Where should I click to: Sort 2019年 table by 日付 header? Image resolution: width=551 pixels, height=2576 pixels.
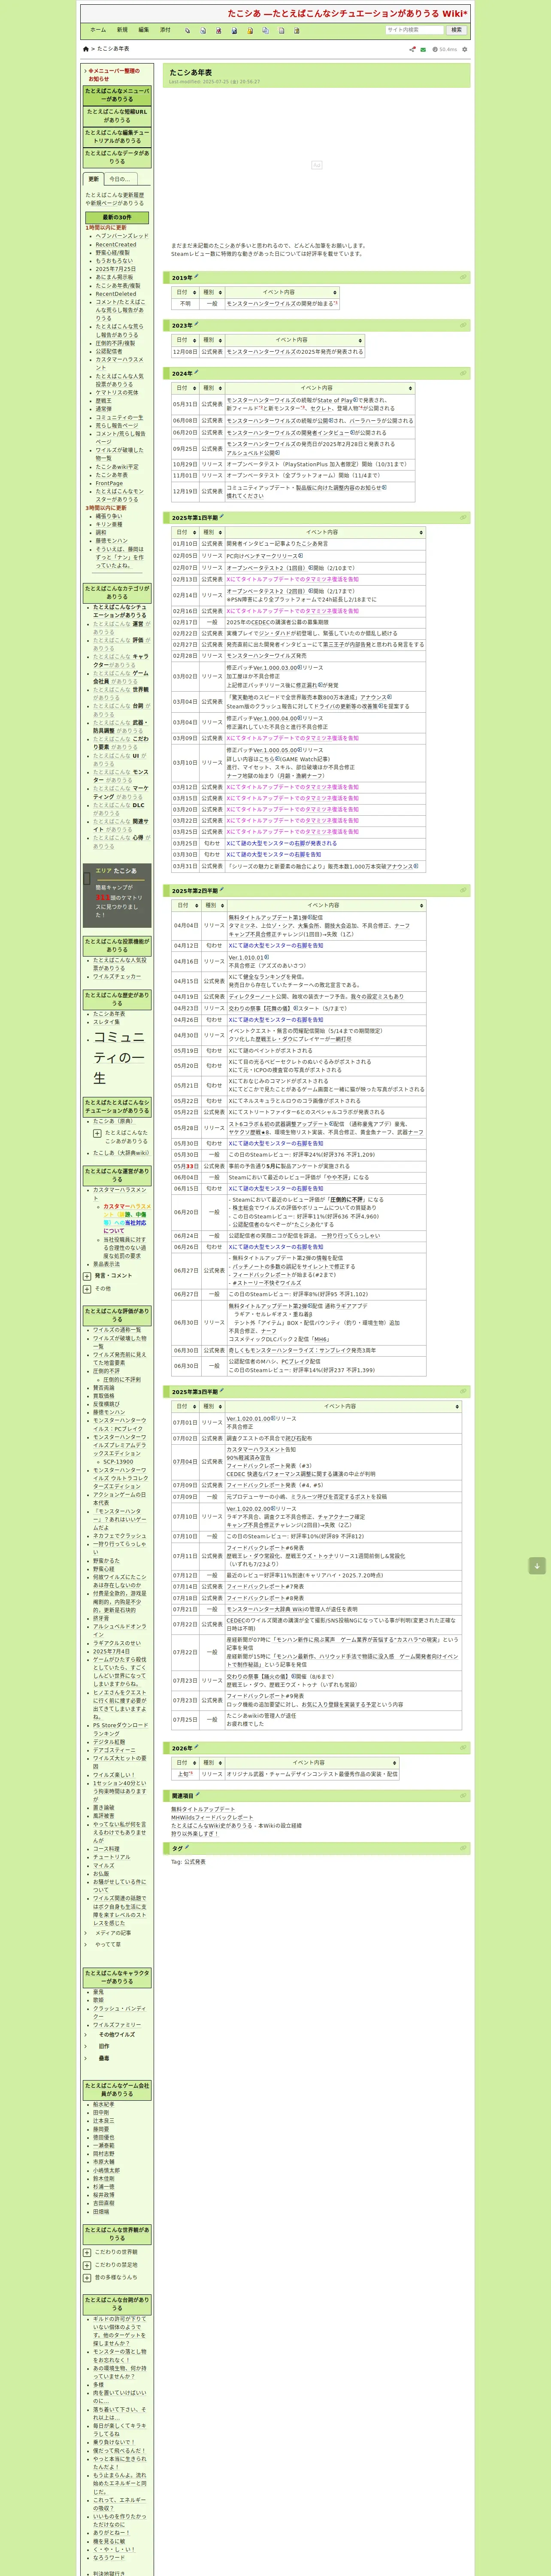[185, 292]
